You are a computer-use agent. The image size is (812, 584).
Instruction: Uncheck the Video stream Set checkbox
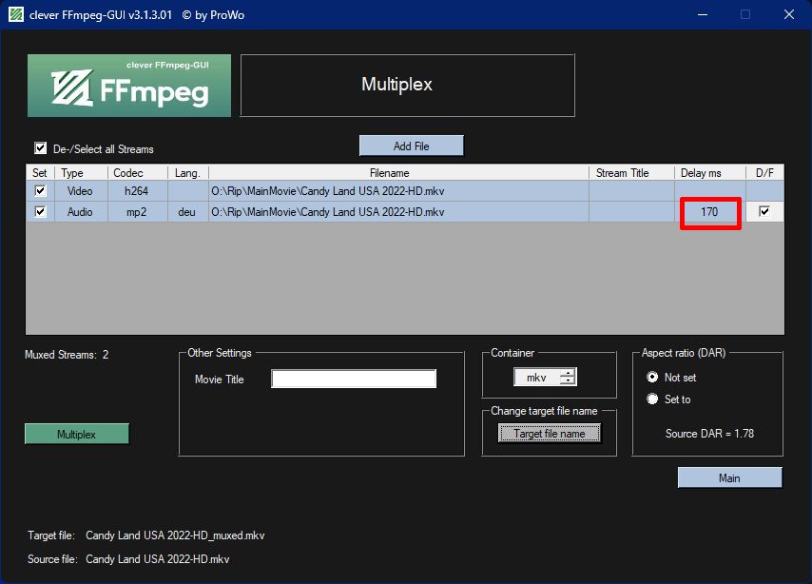[40, 190]
